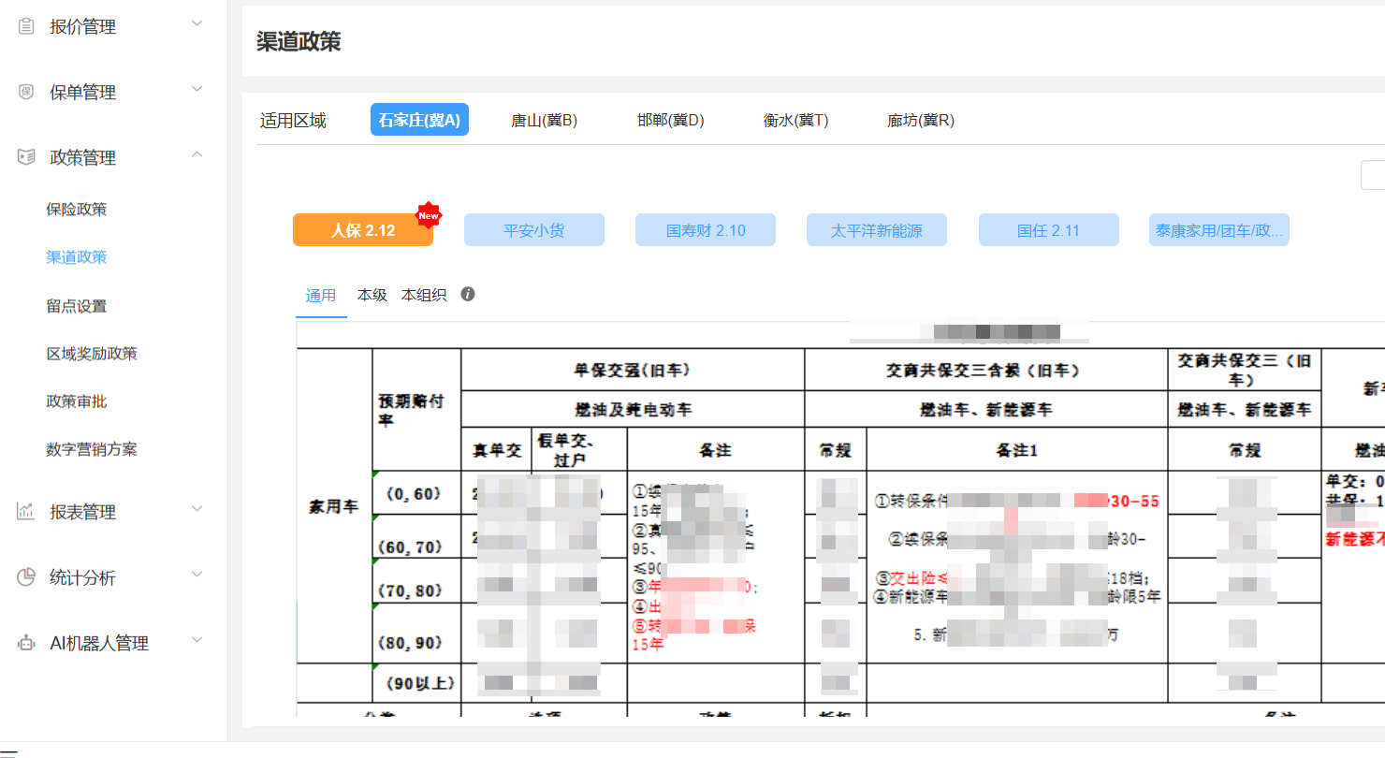The image size is (1385, 758).
Task: Expand the 统计分析 menu chevron
Action: point(197,576)
